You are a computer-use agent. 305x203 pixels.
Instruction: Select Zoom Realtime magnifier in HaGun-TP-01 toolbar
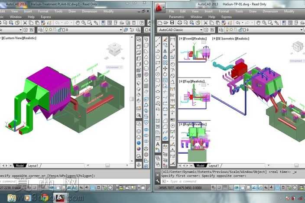pyautogui.click(x=264, y=23)
